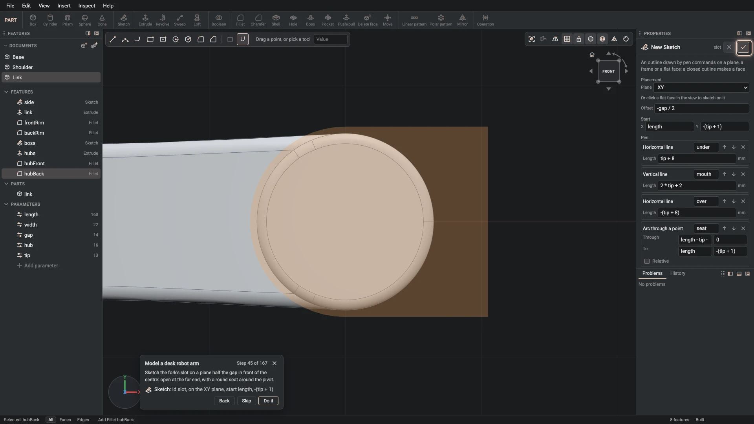Select the Cone tool
The image size is (754, 424).
[x=102, y=20]
